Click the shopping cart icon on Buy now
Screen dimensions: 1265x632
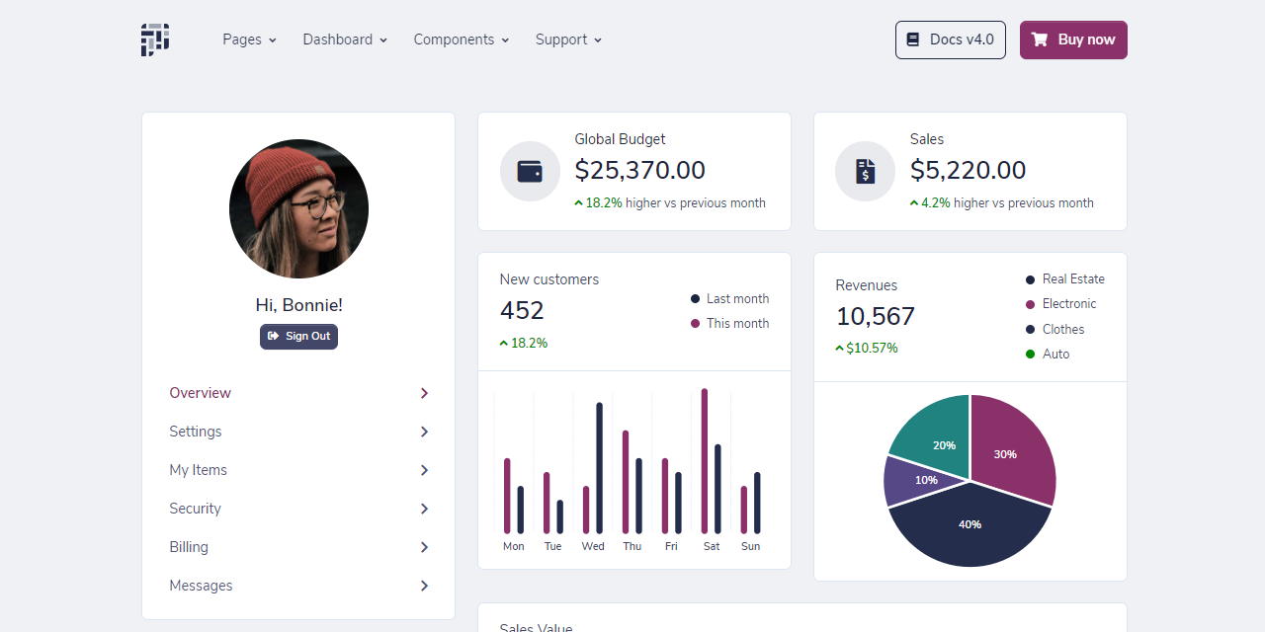[x=1039, y=39]
